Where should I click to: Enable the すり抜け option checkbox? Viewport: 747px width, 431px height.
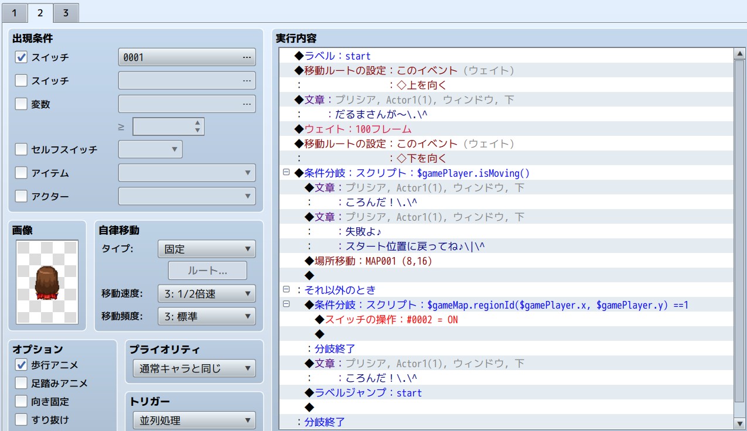[x=21, y=420]
